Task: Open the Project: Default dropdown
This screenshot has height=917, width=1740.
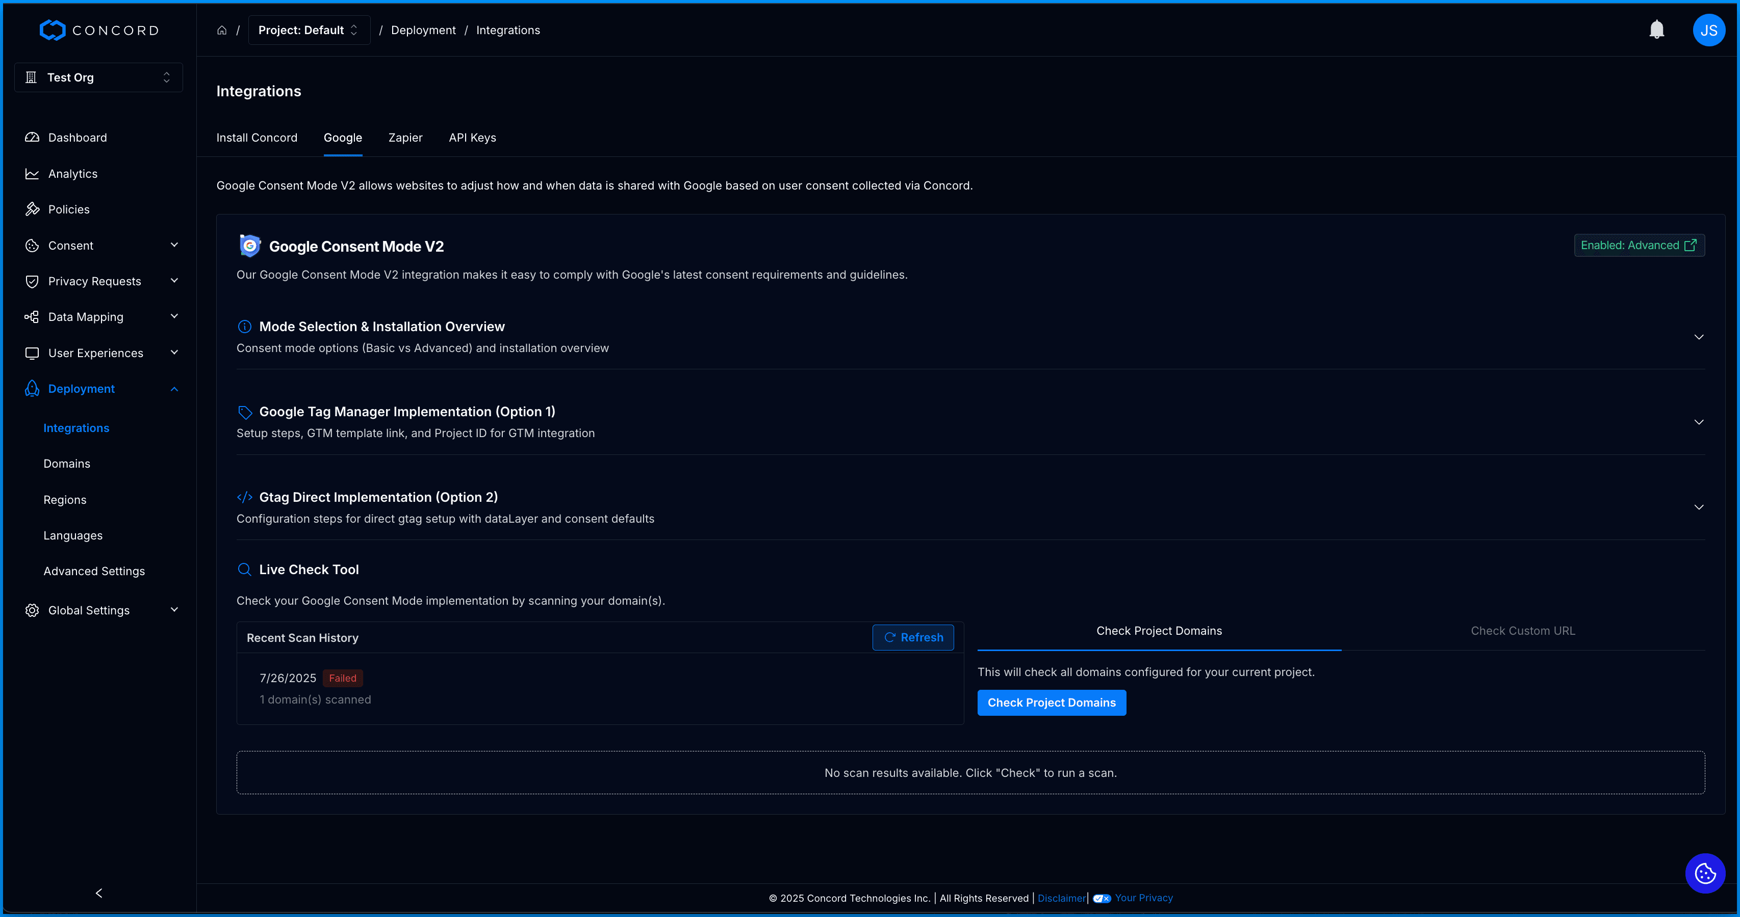Action: coord(309,31)
